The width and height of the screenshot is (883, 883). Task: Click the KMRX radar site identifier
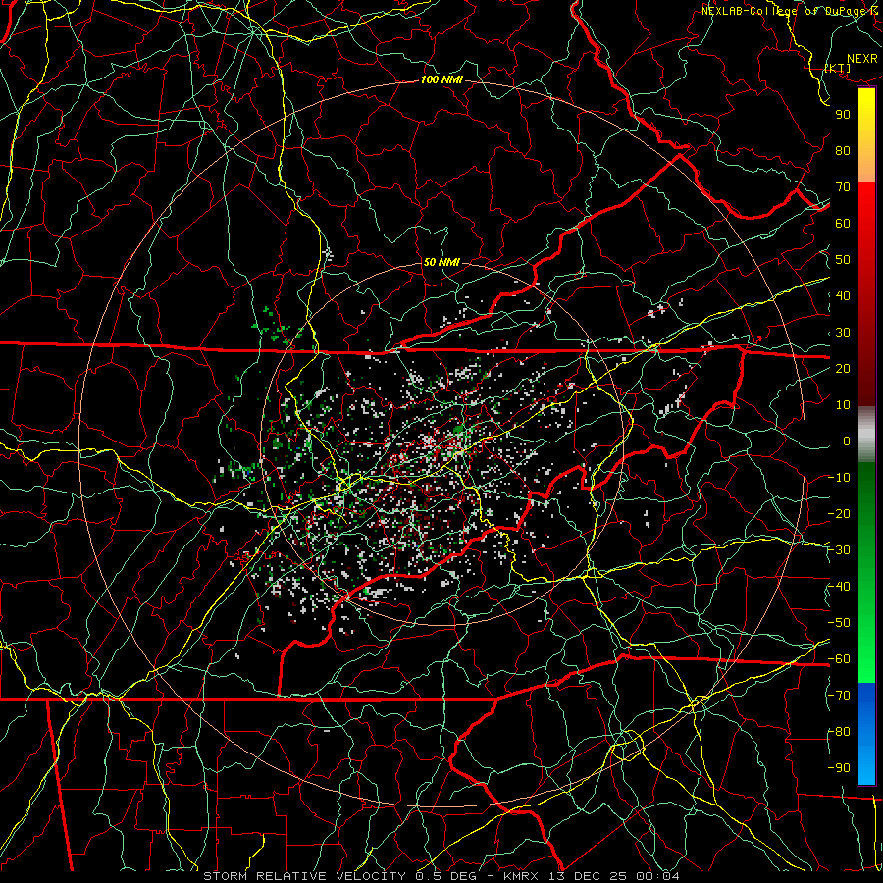point(522,876)
